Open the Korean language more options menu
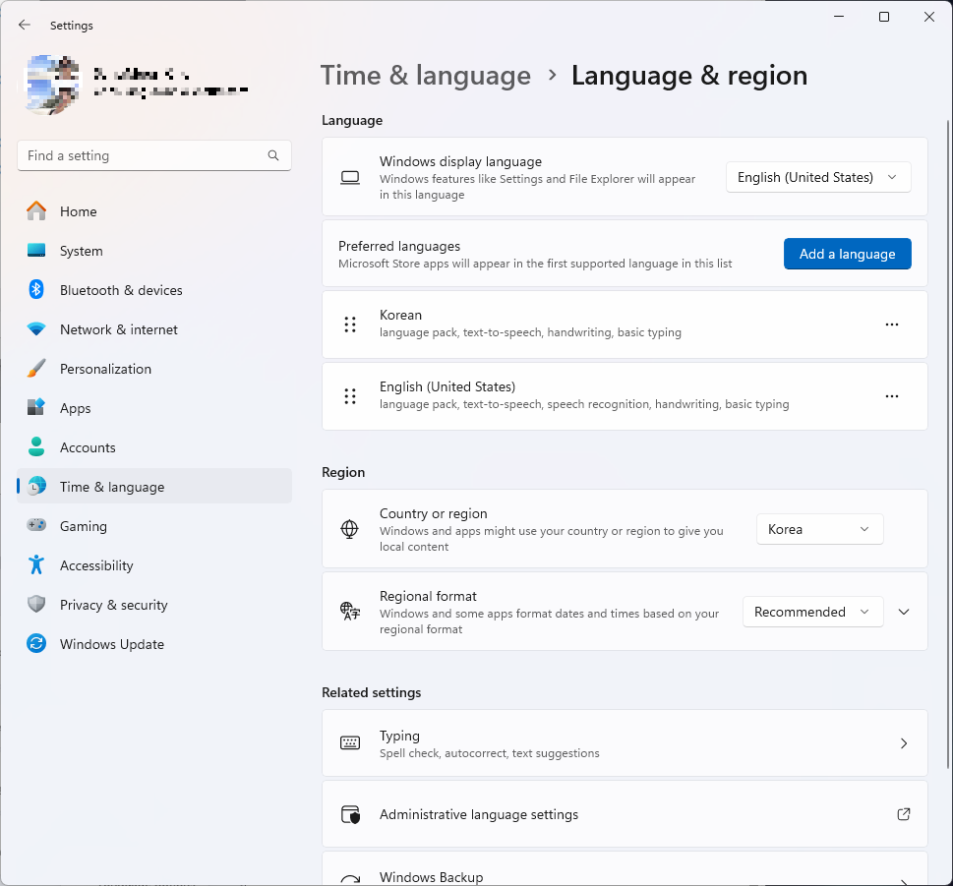953x886 pixels. 892,325
